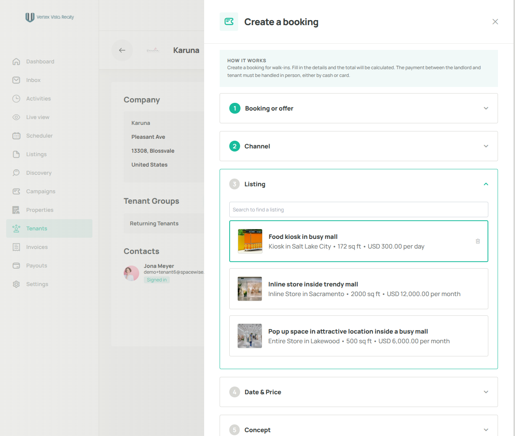Go to Activities in the sidebar
515x436 pixels.
[49, 99]
